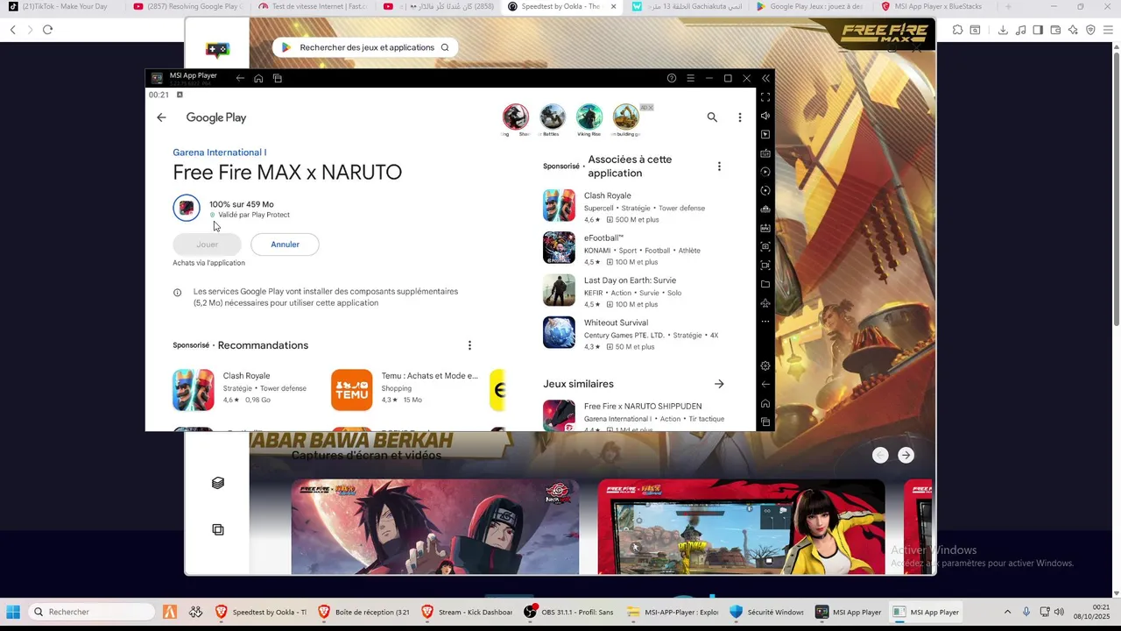1121x631 pixels.
Task: Expand the system tray hidden icons chevron
Action: click(1007, 612)
